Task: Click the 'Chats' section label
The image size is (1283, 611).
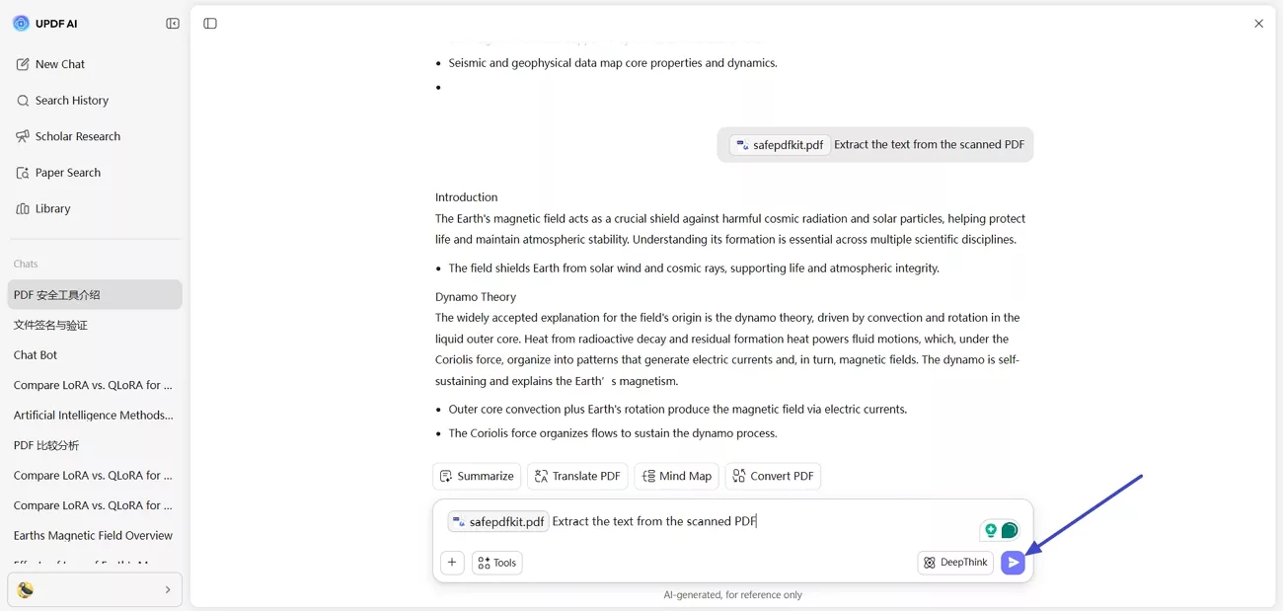Action: 26,264
